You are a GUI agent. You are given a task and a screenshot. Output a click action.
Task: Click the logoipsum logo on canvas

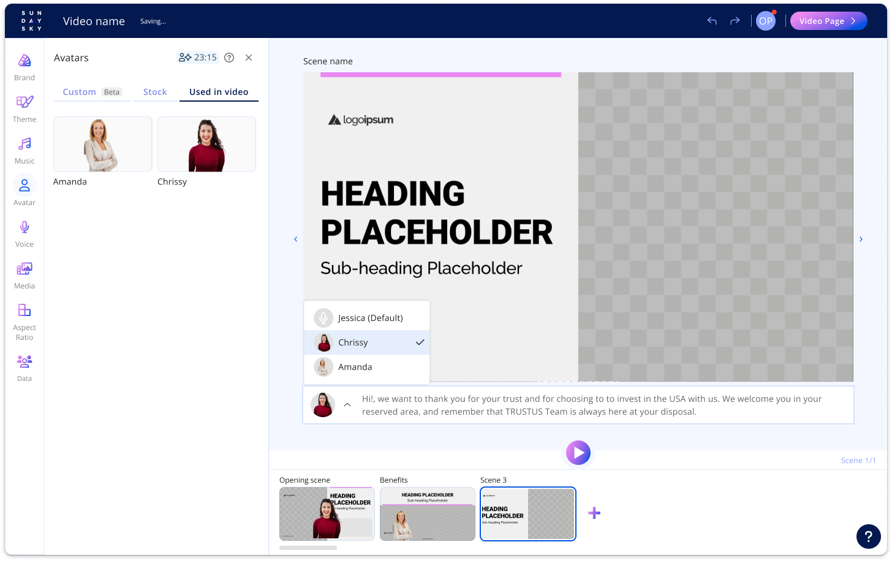(x=361, y=120)
